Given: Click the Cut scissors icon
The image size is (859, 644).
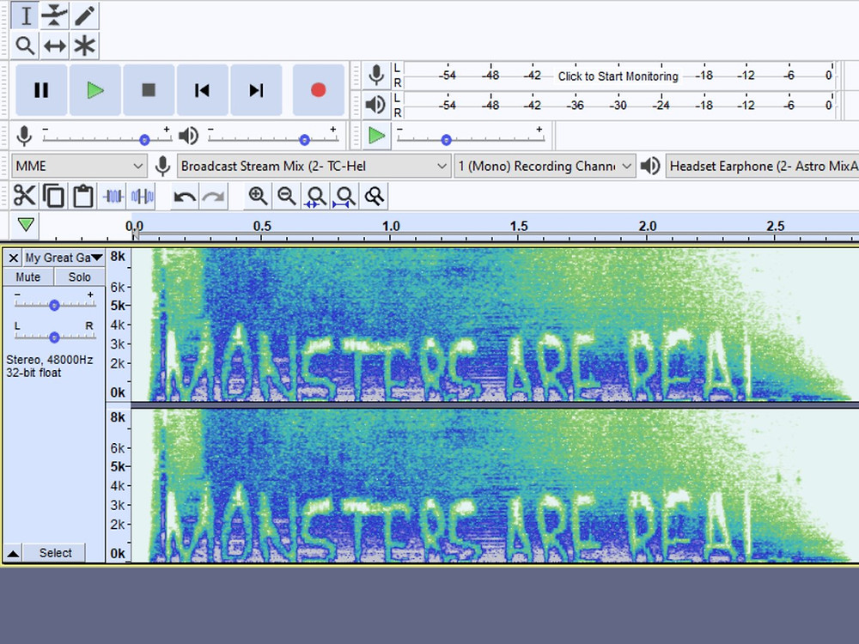Looking at the screenshot, I should pyautogui.click(x=24, y=196).
